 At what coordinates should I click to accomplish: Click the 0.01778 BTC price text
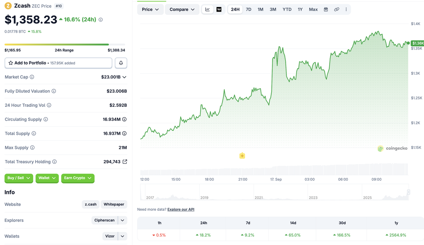15,31
